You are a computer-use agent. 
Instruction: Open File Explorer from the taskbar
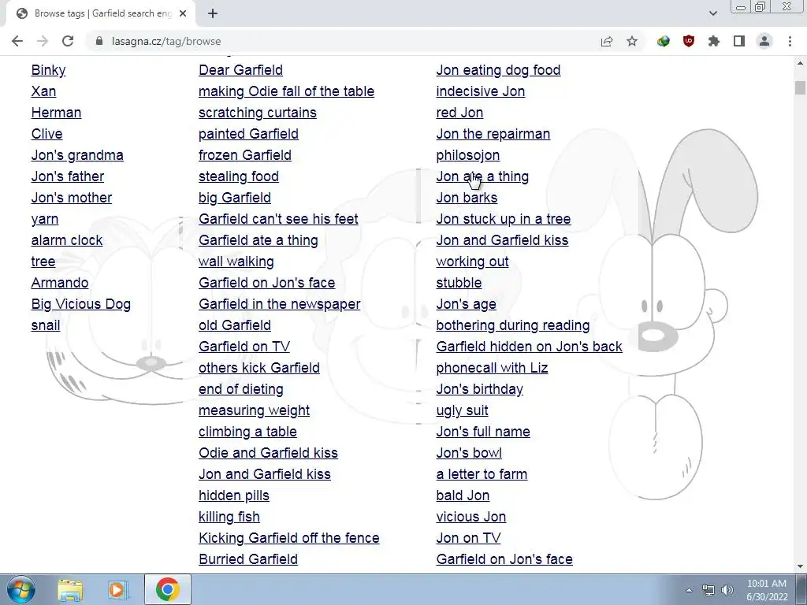70,589
